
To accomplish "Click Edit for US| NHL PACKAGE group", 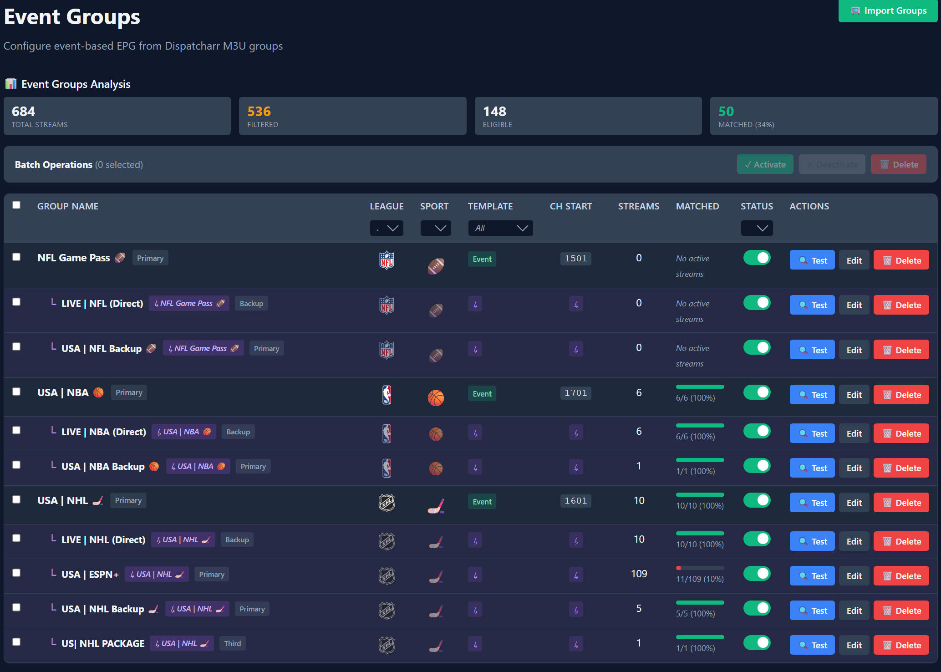I will pos(854,645).
